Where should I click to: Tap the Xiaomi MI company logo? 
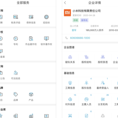tap(67, 13)
